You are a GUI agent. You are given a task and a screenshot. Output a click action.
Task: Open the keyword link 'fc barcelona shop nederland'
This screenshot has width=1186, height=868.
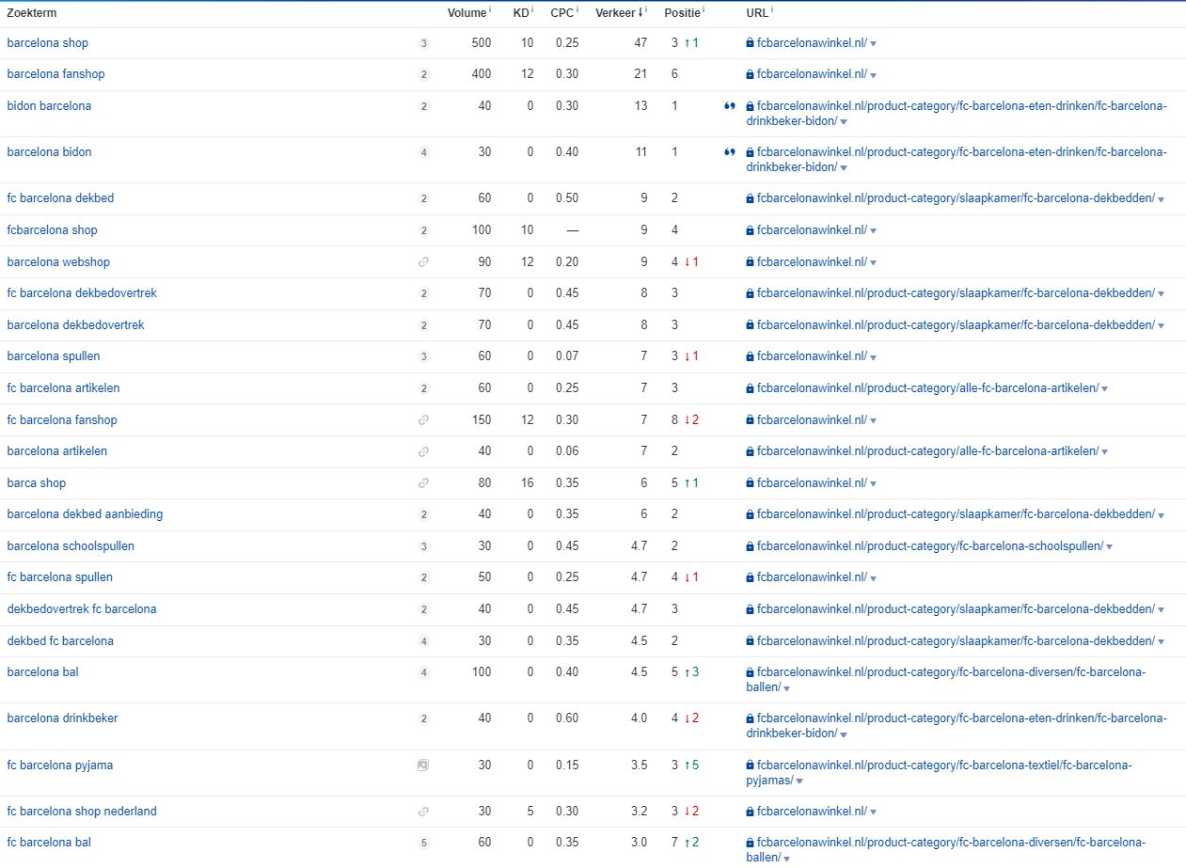[x=82, y=812]
